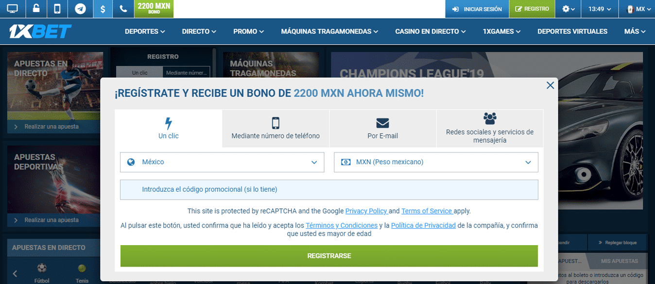The image size is (655, 284).
Task: Click the Tenis ball icon
Action: [82, 268]
